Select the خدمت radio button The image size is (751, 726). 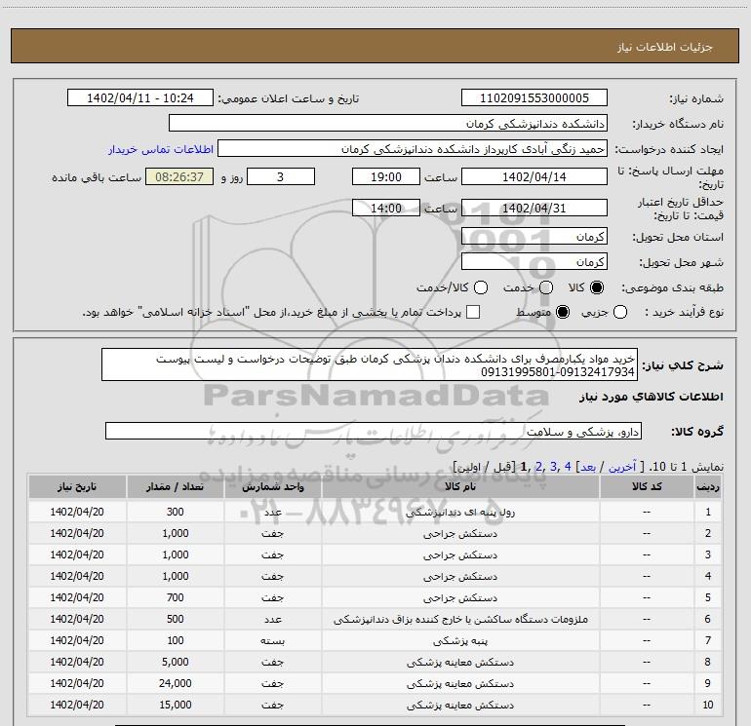pyautogui.click(x=546, y=287)
